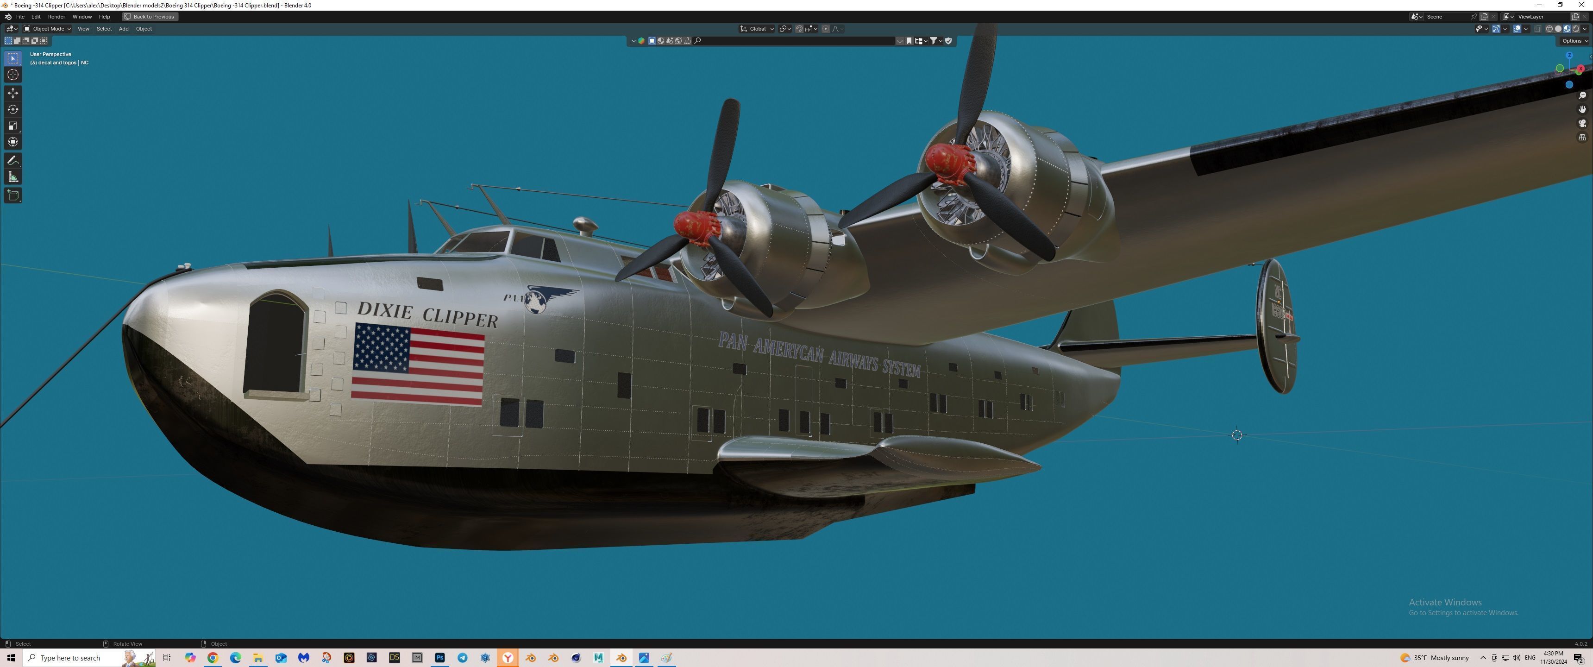Click navigation gizmo Z axis

[1569, 56]
